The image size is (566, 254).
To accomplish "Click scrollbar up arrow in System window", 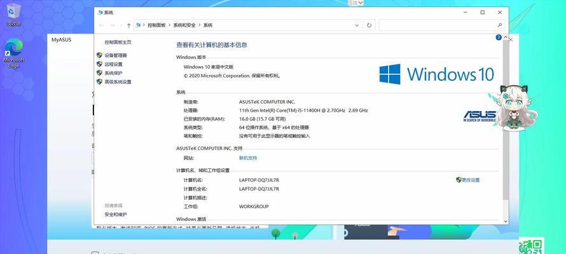I will click(506, 37).
